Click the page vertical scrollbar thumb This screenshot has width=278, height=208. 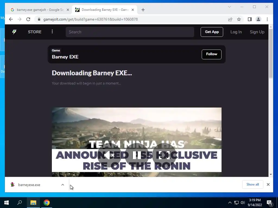pyautogui.click(x=271, y=53)
